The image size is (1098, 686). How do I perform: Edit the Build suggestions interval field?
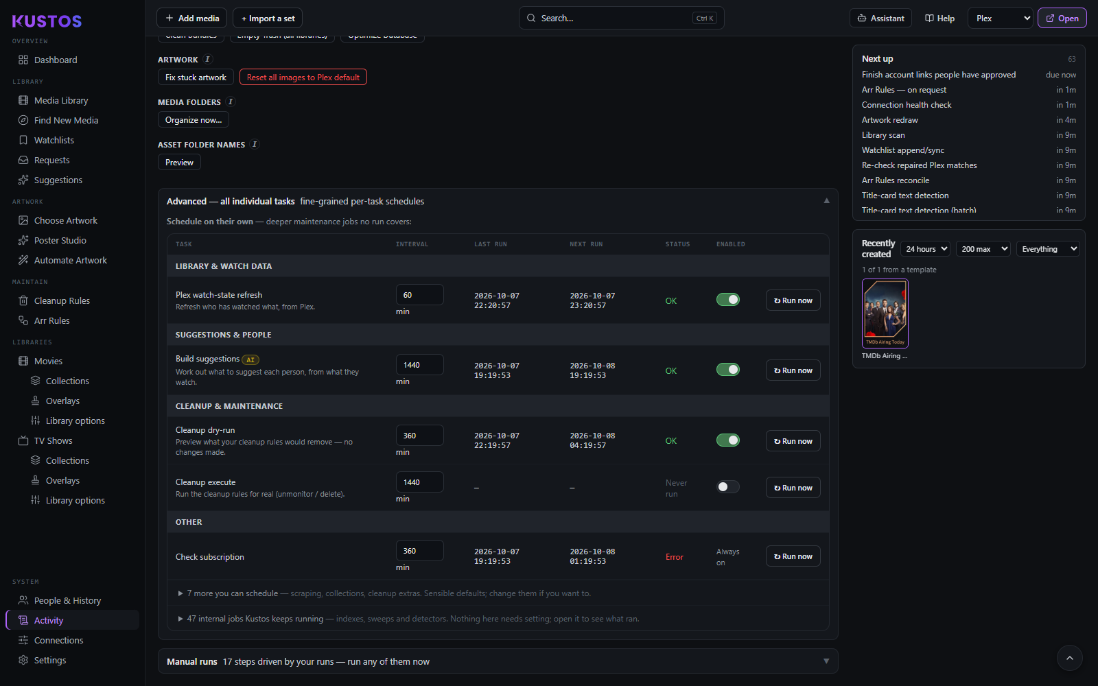click(x=419, y=364)
